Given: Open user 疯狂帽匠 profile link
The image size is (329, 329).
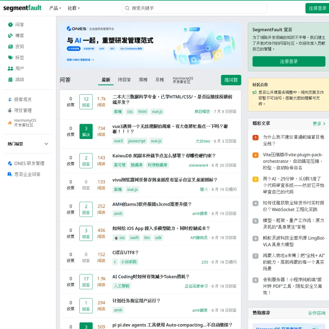Looking at the screenshot, I should tap(202, 111).
